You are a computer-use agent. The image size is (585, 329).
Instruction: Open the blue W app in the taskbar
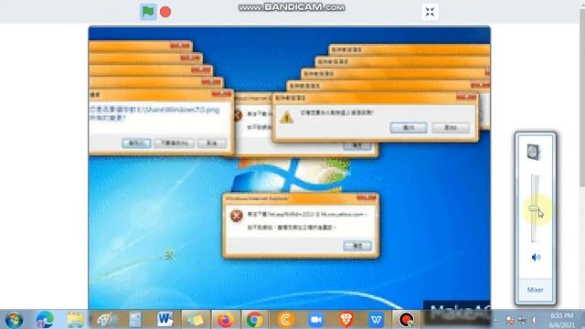(376, 320)
